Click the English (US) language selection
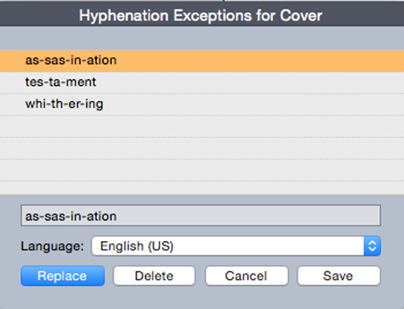This screenshot has height=309, width=404. pyautogui.click(x=136, y=246)
